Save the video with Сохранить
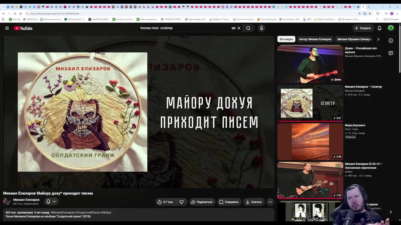401x225 pixels. [229, 202]
